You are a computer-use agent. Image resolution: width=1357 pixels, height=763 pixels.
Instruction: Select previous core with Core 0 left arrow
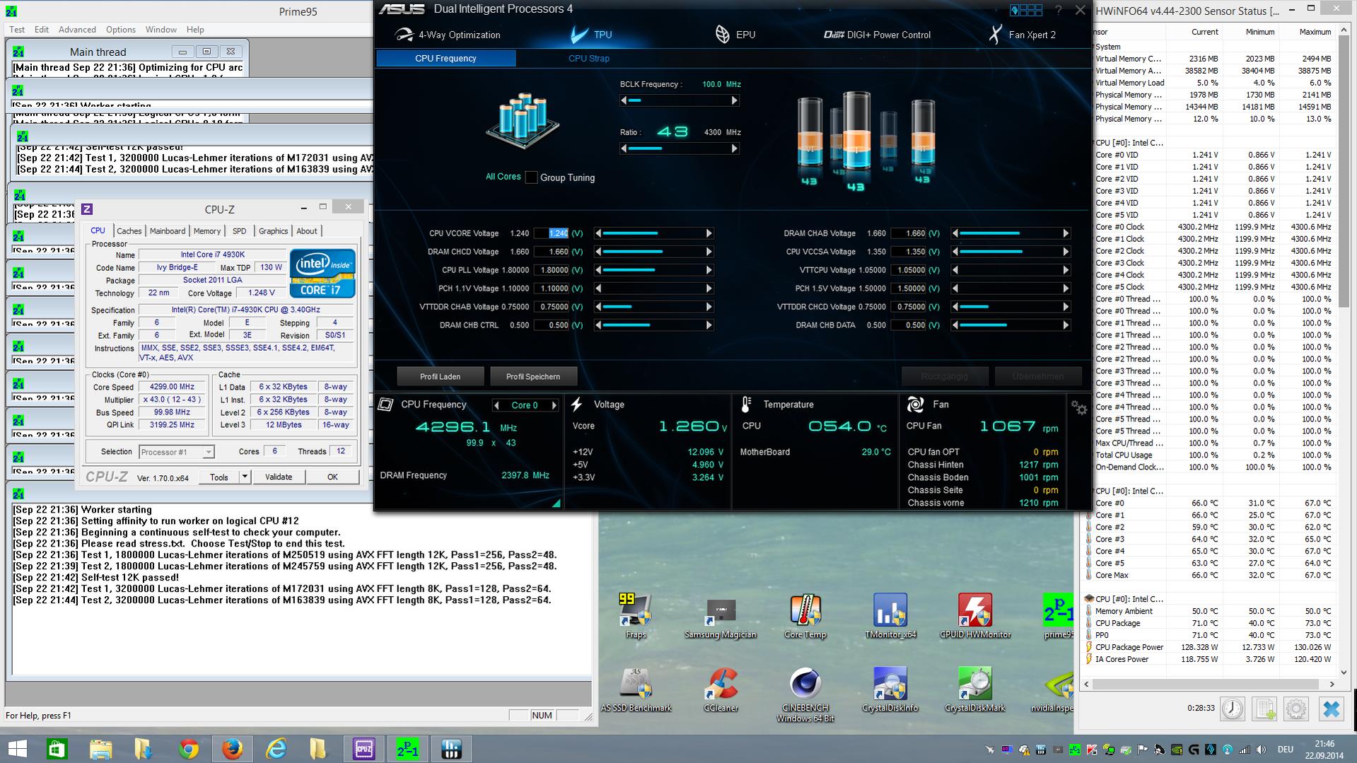click(496, 405)
